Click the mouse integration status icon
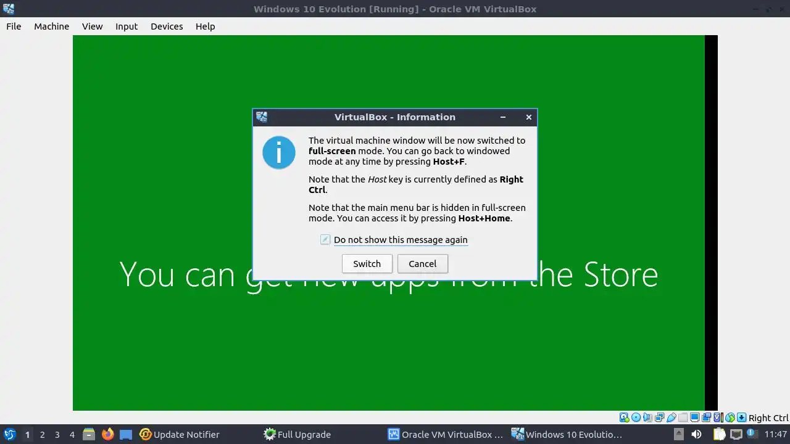 pos(730,417)
